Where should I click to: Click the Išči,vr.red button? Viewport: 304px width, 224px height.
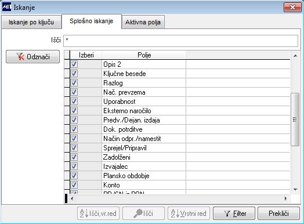pyautogui.click(x=98, y=214)
